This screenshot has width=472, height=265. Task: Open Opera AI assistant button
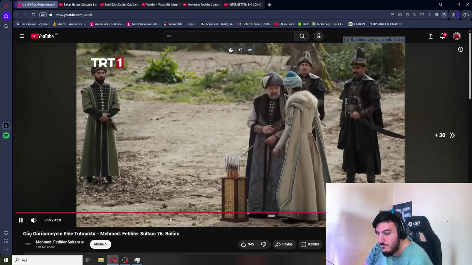coord(466,15)
